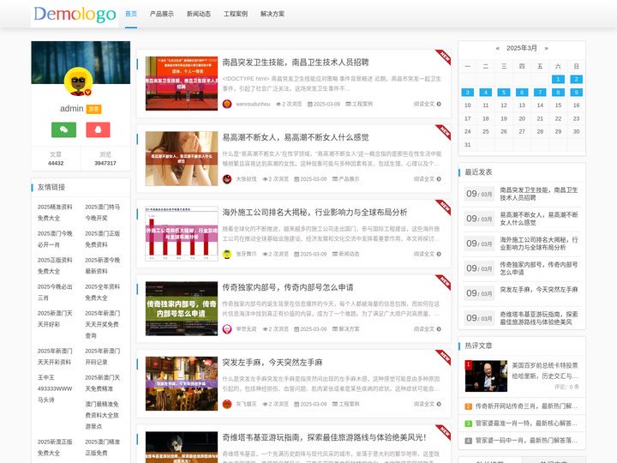Open the 解决方案 menu item
This screenshot has height=463, width=617.
click(273, 14)
